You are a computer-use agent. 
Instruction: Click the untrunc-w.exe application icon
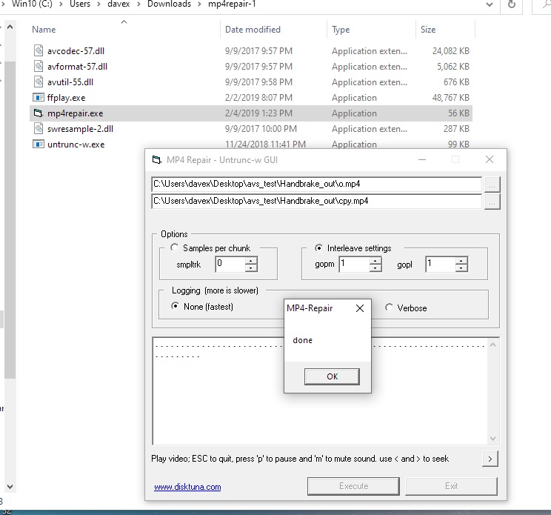coord(39,144)
